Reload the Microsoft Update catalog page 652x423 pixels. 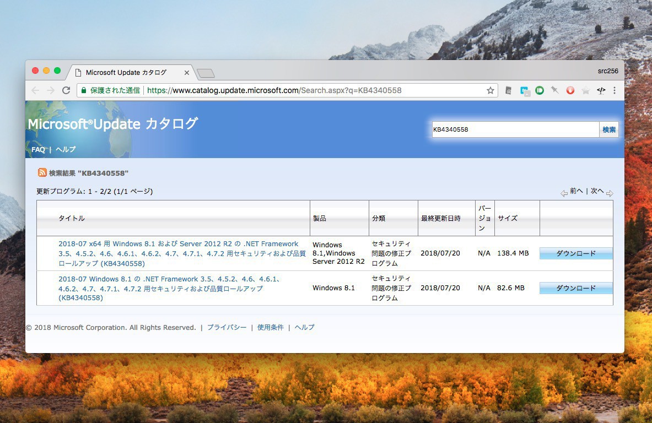pyautogui.click(x=66, y=90)
